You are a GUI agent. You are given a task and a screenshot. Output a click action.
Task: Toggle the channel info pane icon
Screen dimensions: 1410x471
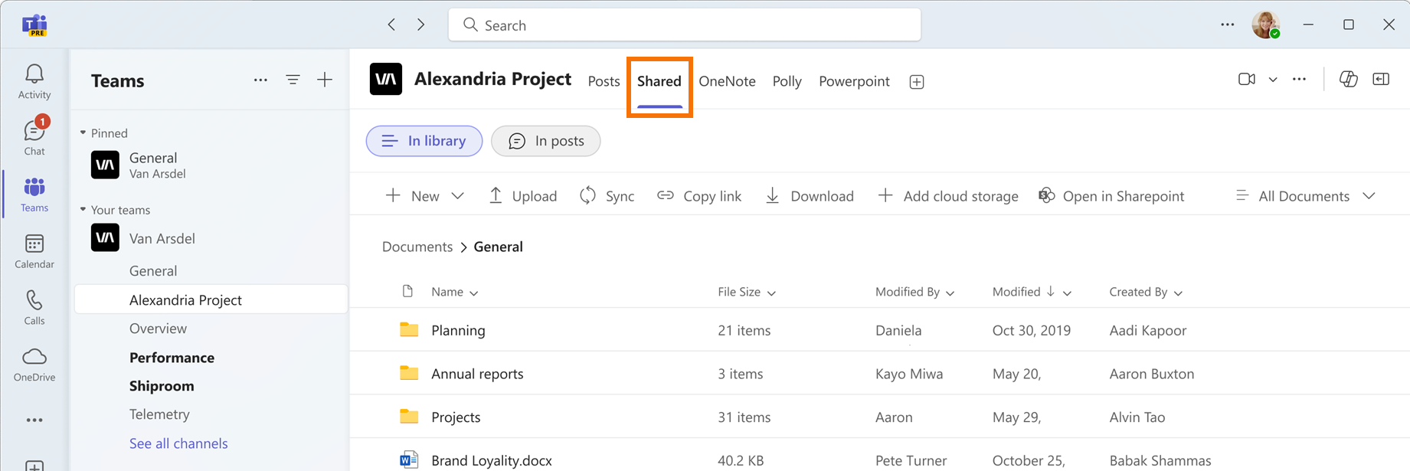pyautogui.click(x=1381, y=79)
